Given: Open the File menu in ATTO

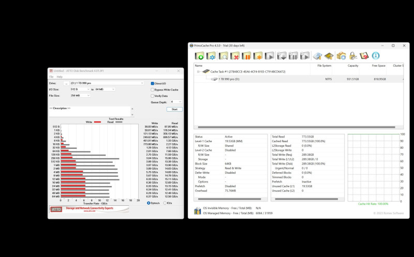Looking at the screenshot, I should coord(51,77).
